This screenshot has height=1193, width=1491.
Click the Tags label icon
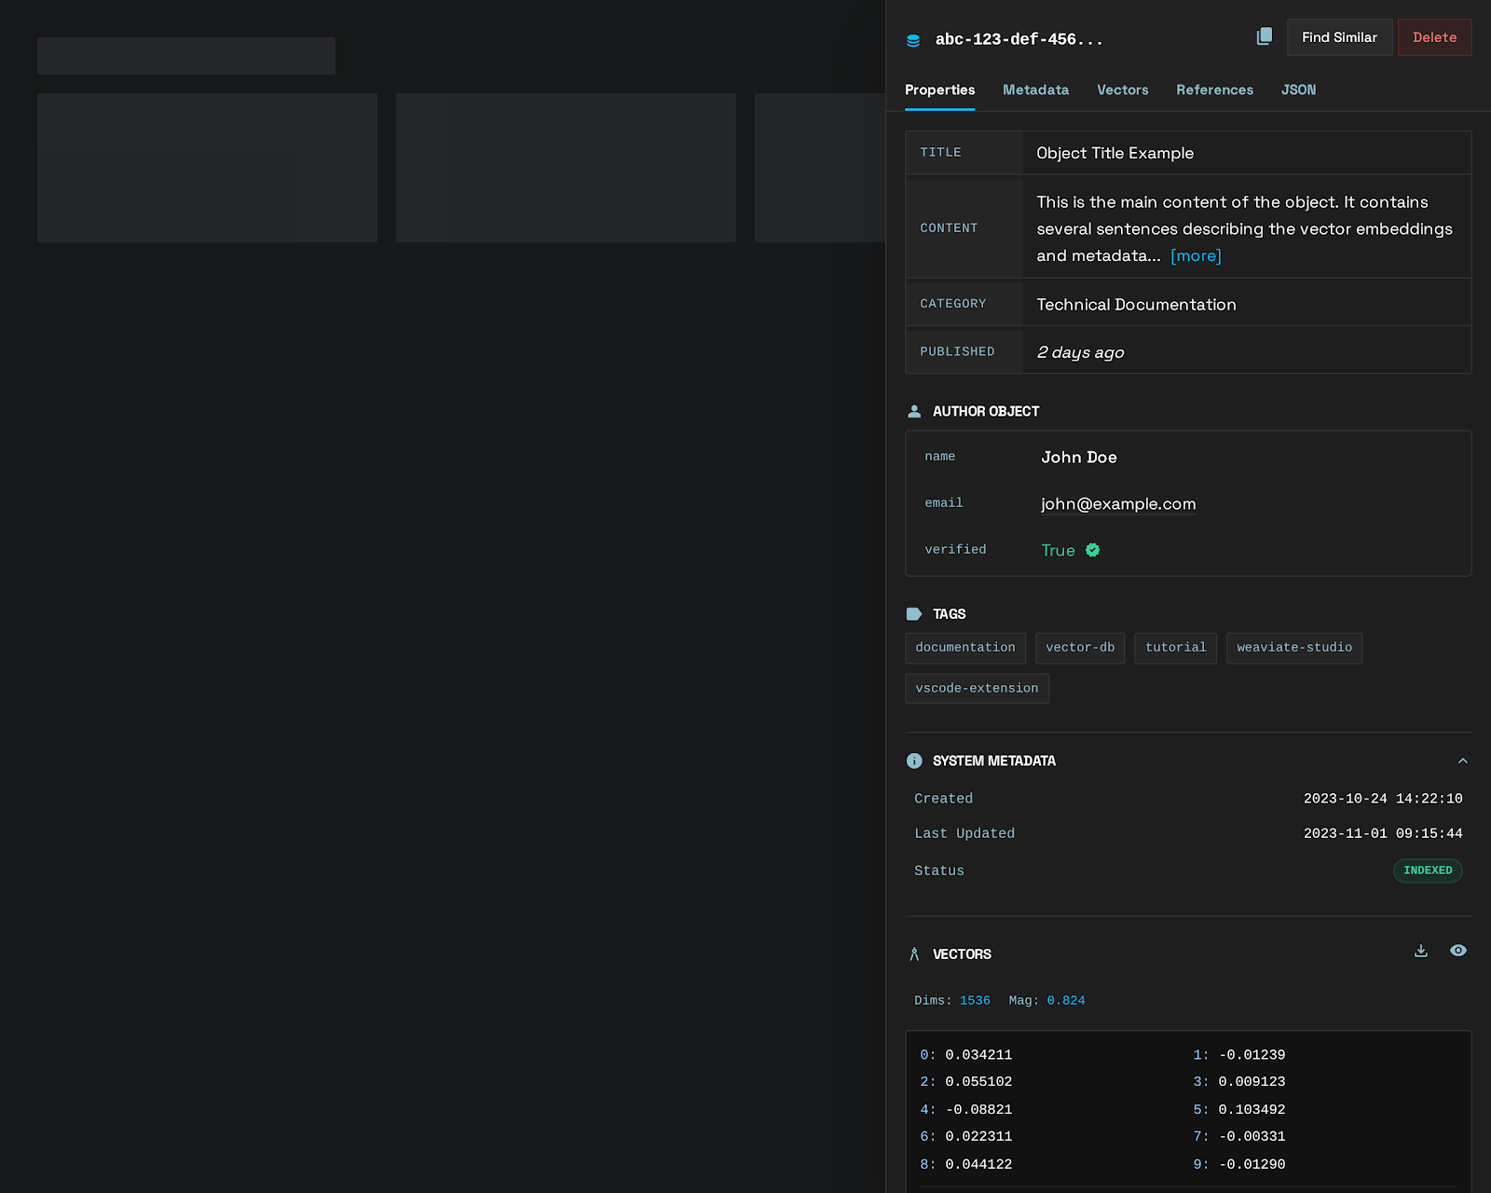914,614
